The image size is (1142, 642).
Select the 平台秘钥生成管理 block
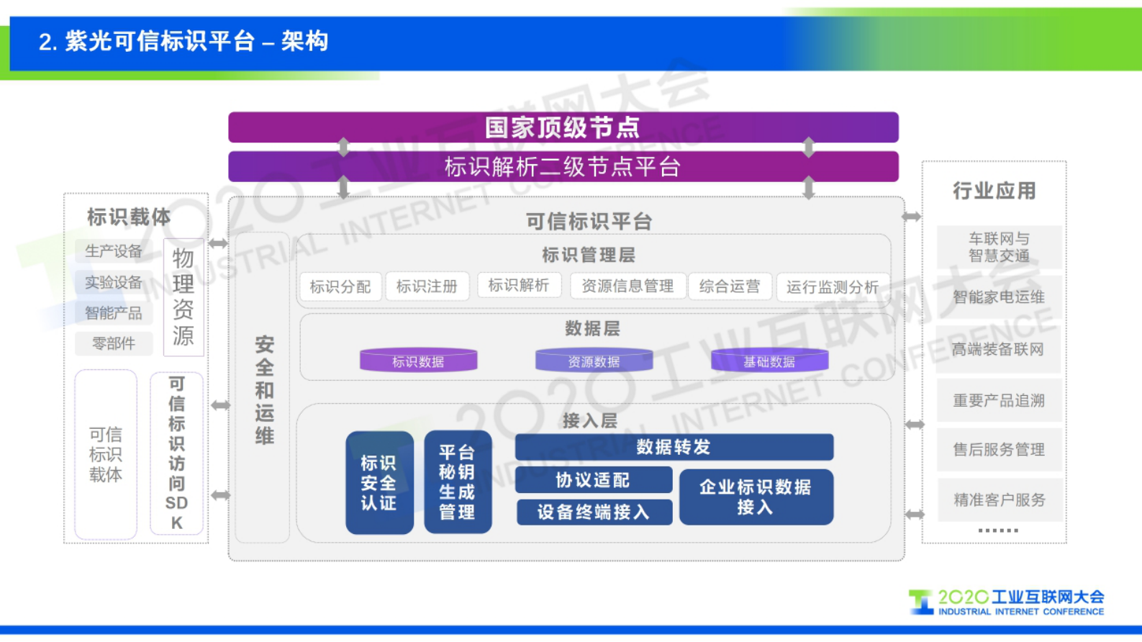click(458, 481)
